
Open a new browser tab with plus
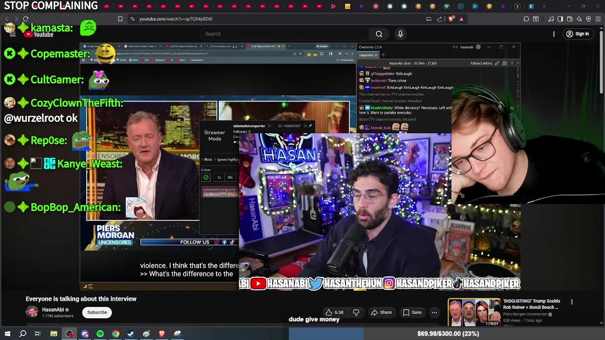[x=544, y=7]
